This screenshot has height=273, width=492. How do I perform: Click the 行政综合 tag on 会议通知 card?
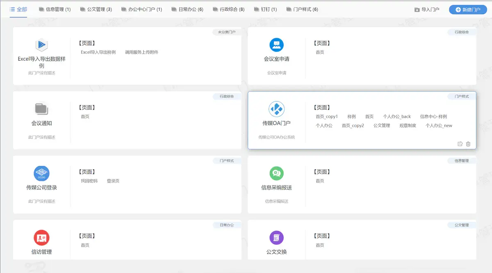coord(227,96)
